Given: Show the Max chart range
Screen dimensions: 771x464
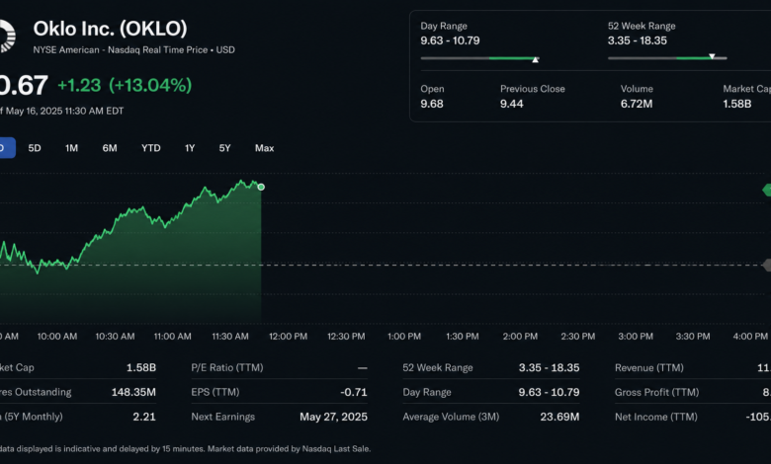Looking at the screenshot, I should pos(265,148).
